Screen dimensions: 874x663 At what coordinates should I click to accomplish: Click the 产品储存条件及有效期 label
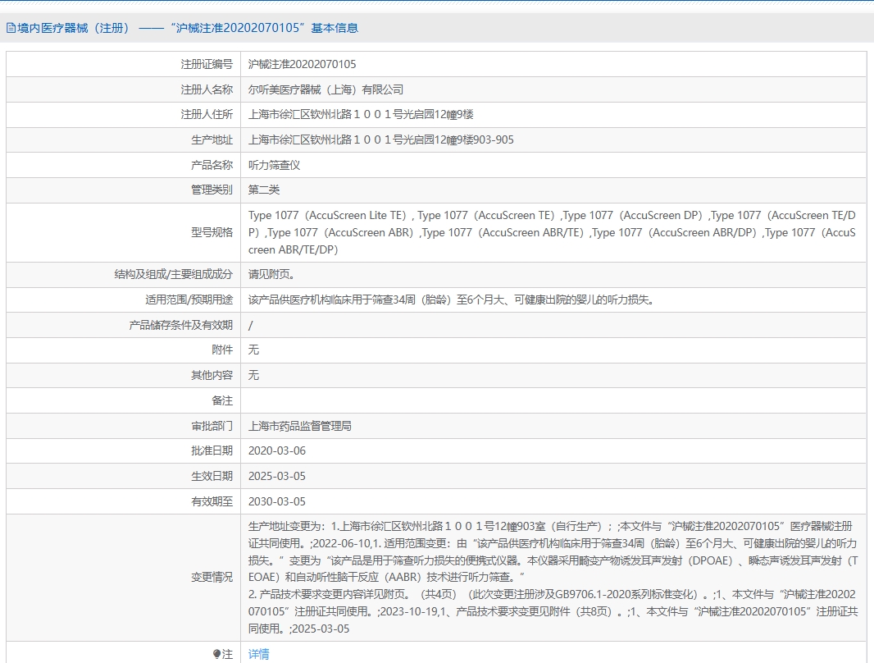click(180, 325)
